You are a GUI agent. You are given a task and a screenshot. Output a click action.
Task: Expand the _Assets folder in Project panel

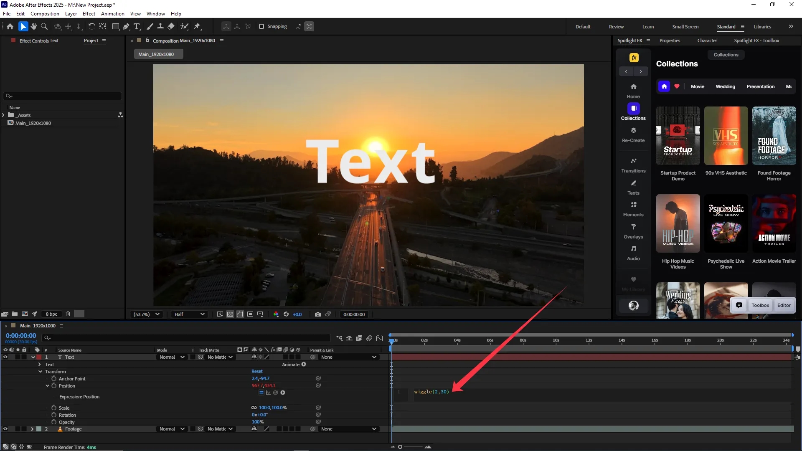[3, 115]
